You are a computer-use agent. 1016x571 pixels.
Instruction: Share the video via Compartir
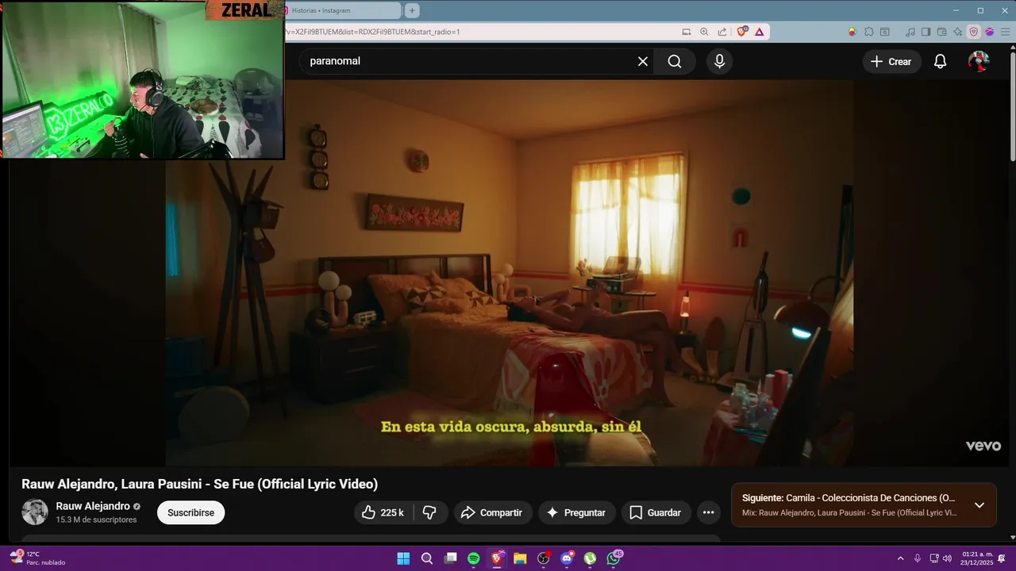point(491,512)
